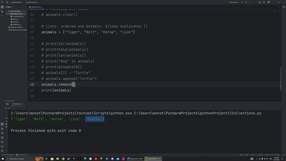
Task: Expand External Libraries node
Action: point(7,27)
